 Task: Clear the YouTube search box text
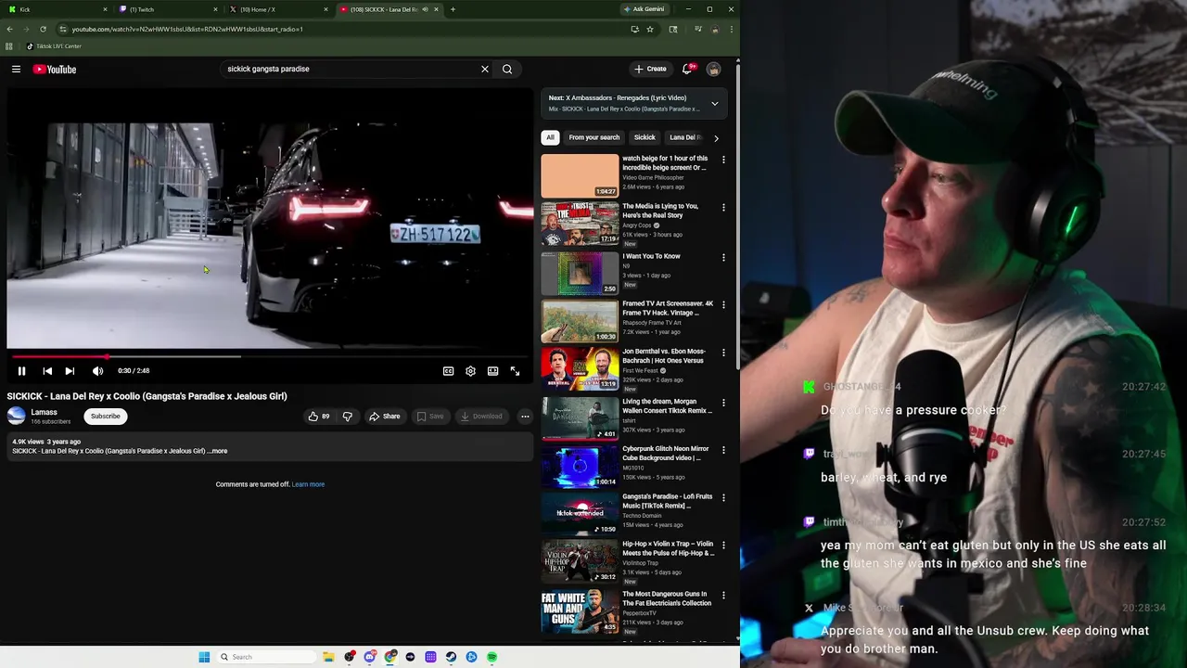pyautogui.click(x=484, y=69)
